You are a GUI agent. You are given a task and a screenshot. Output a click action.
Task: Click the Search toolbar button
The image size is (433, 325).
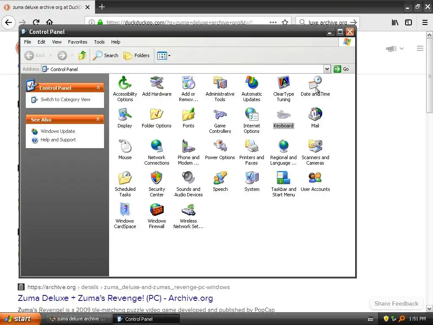105,55
